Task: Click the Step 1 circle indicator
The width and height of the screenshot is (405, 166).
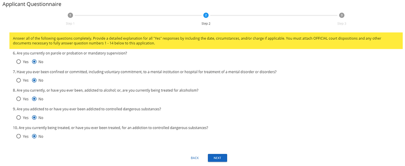Action: (70, 15)
